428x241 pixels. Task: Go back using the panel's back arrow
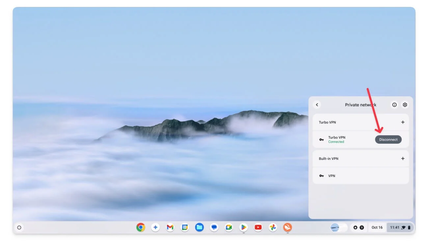(317, 105)
